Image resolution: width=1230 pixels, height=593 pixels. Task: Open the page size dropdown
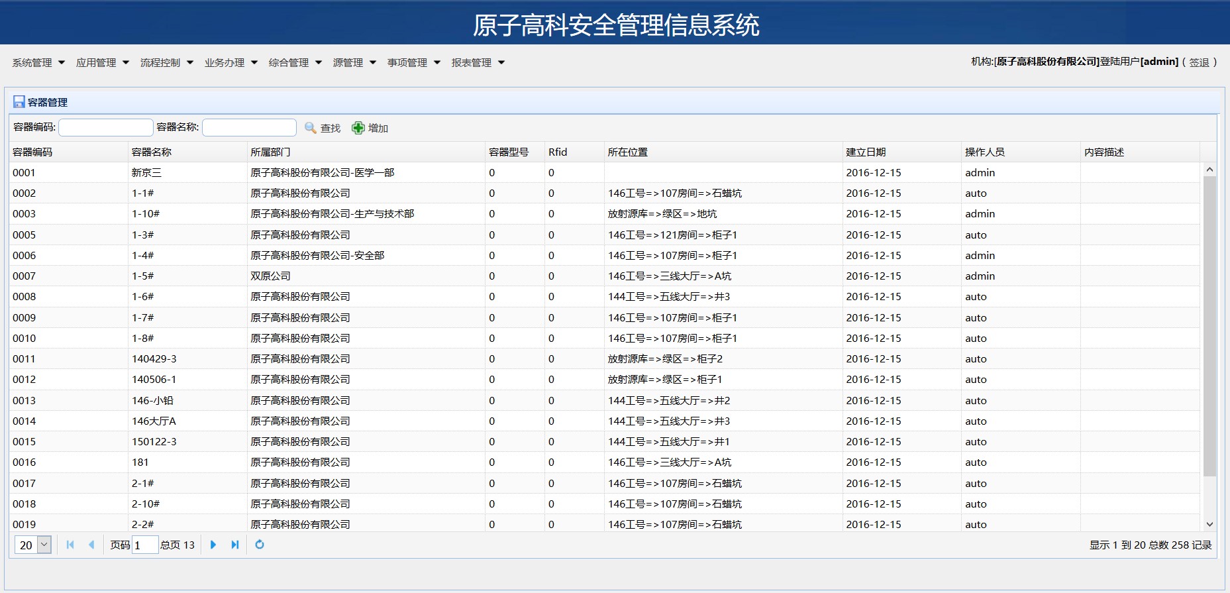pos(44,545)
